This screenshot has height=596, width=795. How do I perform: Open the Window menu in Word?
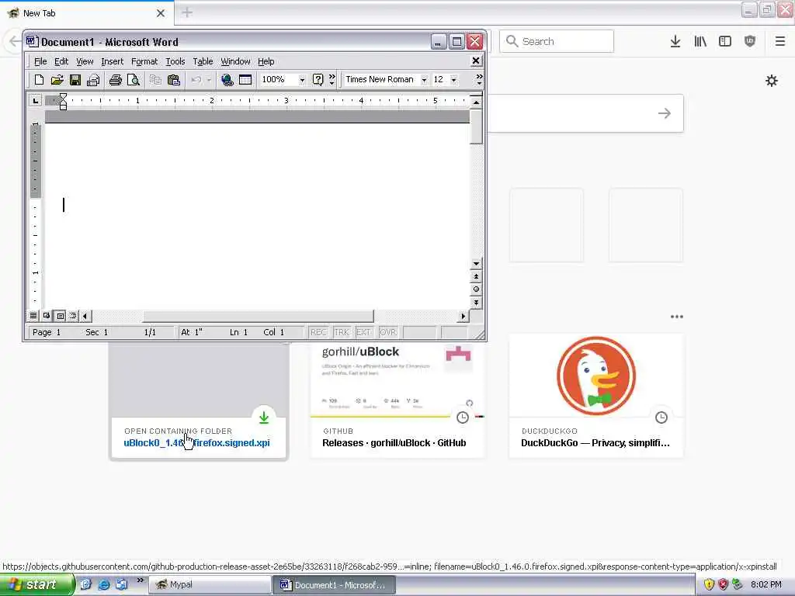coord(235,61)
